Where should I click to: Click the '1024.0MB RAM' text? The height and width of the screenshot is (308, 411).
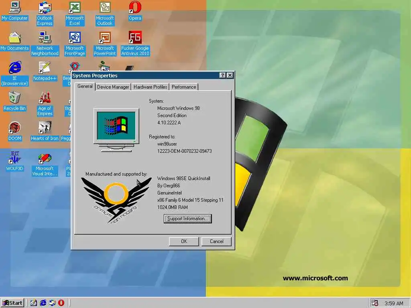point(173,207)
